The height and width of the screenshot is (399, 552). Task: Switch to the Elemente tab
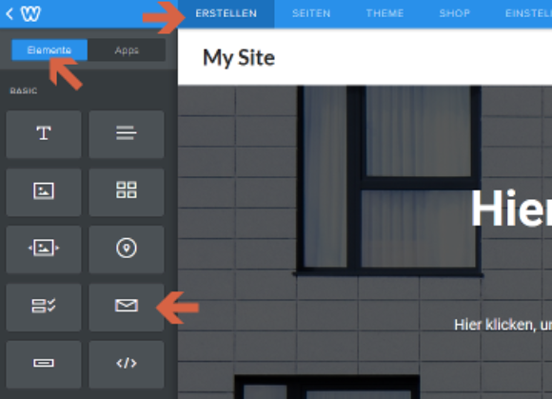[x=49, y=50]
